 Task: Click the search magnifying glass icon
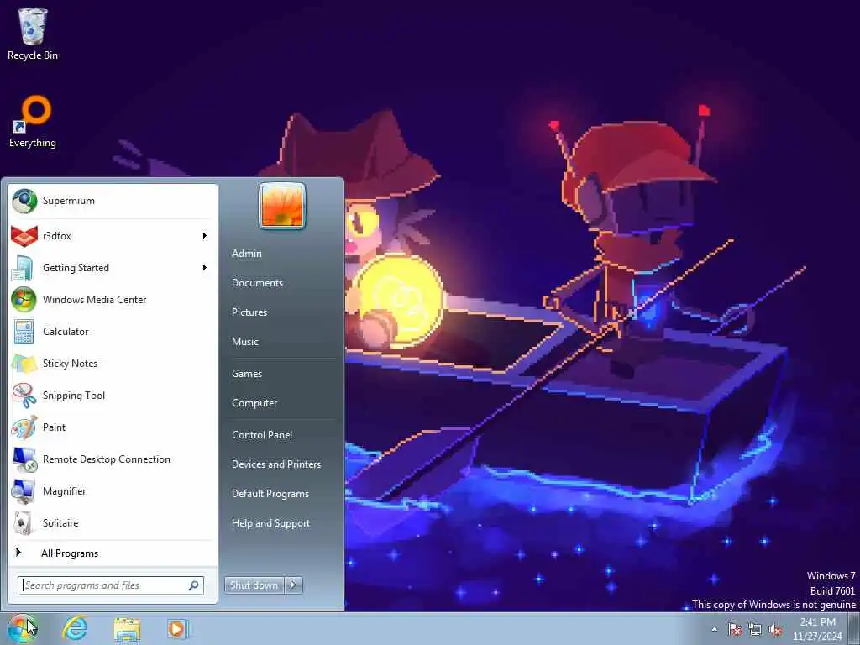(x=194, y=585)
